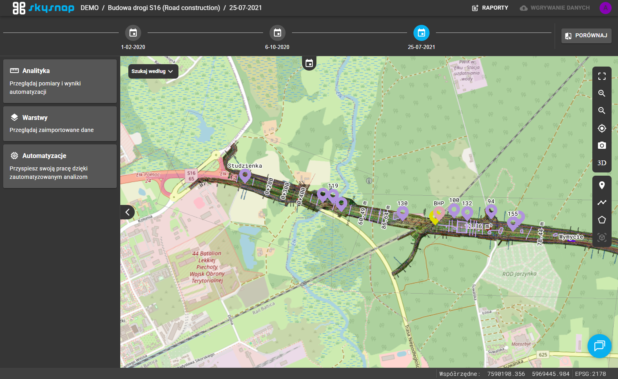618x379 pixels.
Task: Click Wgrywanie danych upload button
Action: coord(555,8)
